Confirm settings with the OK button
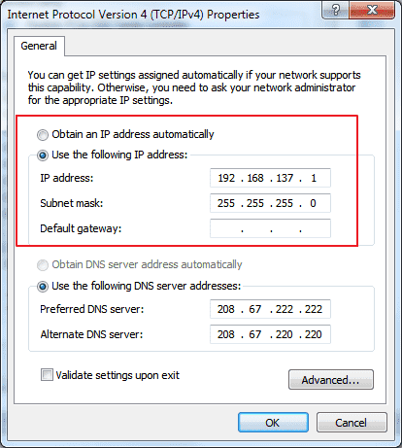Screen dimensions: 402x448 273,423
